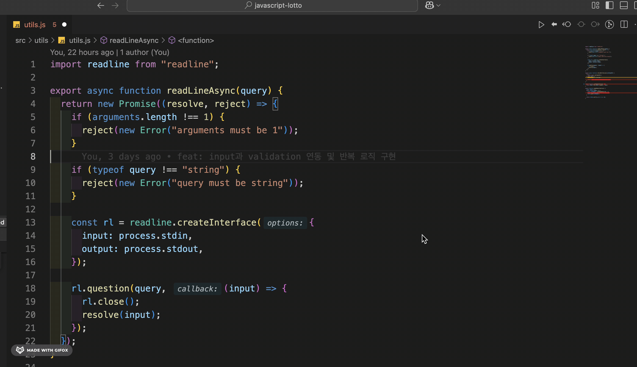This screenshot has height=367, width=637.
Task: Click line number 18 in the gutter
Action: click(31, 288)
